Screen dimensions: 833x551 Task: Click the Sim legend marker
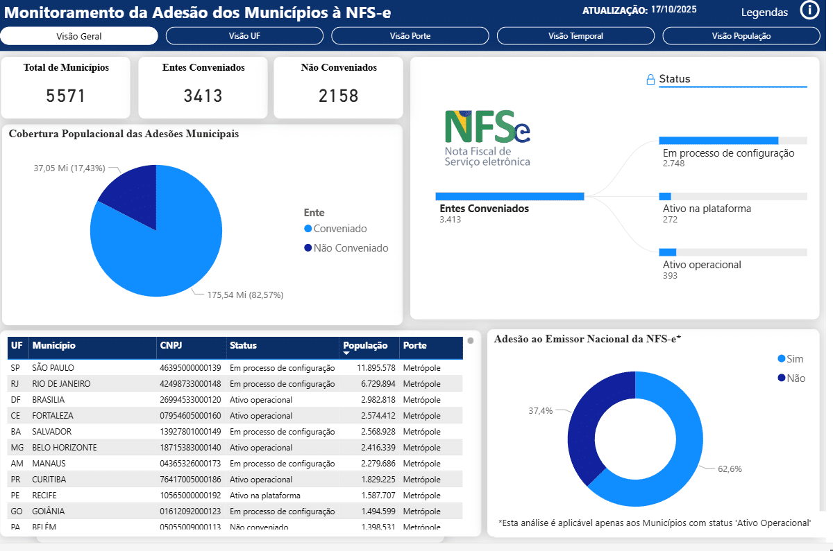pyautogui.click(x=782, y=359)
